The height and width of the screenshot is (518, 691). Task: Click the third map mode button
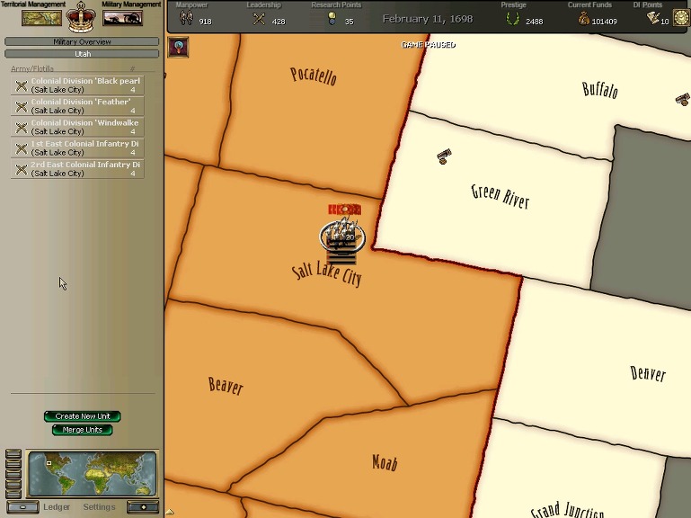pos(13,474)
